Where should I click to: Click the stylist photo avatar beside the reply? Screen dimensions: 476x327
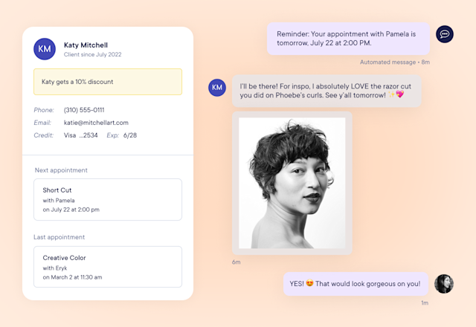[x=444, y=284]
